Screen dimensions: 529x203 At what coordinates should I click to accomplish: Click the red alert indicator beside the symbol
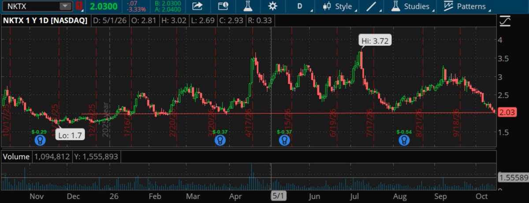coord(79,6)
